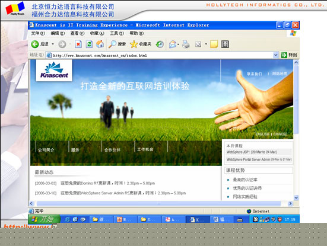The height and width of the screenshot is (246, 327).
Task: Open Favorites star icon
Action: pyautogui.click(x=141, y=44)
